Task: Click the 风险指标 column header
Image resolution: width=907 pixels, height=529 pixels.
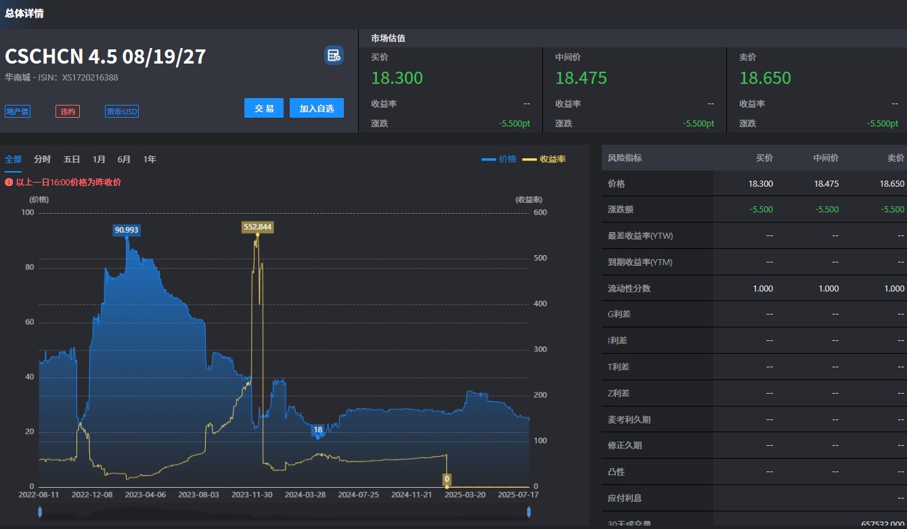Action: pos(625,158)
